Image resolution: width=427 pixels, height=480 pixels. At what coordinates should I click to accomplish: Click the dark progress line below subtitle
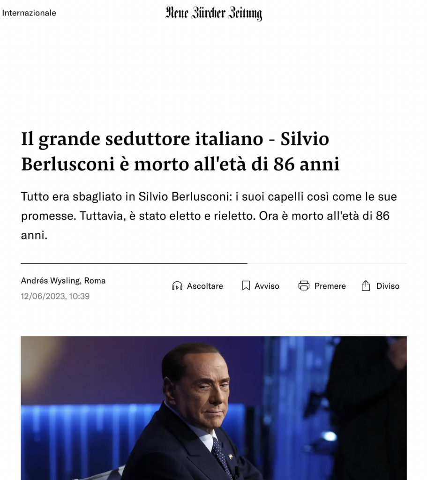point(134,263)
